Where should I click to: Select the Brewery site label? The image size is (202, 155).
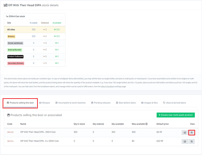[x=11, y=36]
